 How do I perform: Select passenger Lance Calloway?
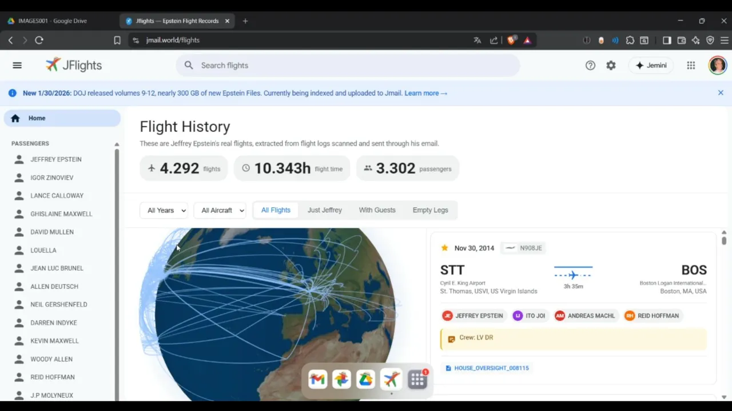[57, 195]
